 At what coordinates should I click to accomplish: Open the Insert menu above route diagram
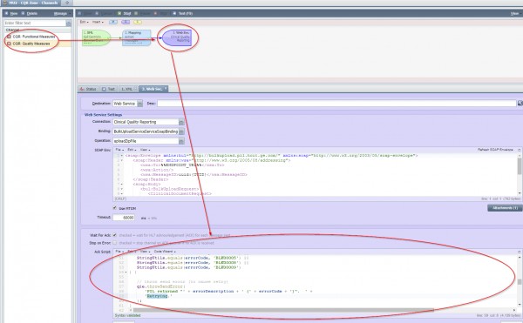(98, 22)
